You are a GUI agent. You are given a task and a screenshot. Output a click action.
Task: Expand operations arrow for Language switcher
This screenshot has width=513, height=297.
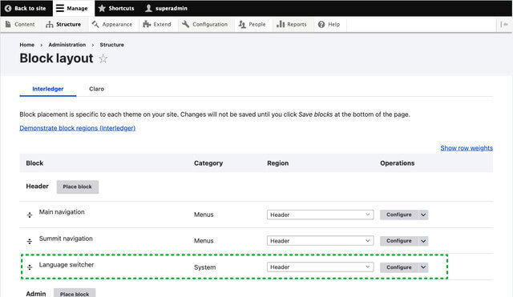coord(423,267)
